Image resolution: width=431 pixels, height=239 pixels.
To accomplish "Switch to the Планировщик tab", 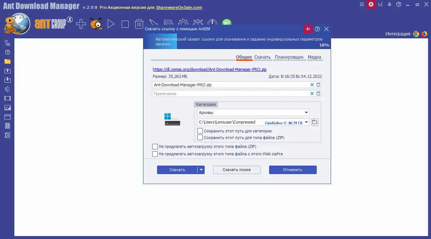I will pos(290,57).
